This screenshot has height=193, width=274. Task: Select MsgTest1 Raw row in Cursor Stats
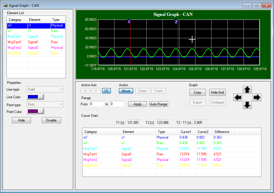(x=172, y=154)
